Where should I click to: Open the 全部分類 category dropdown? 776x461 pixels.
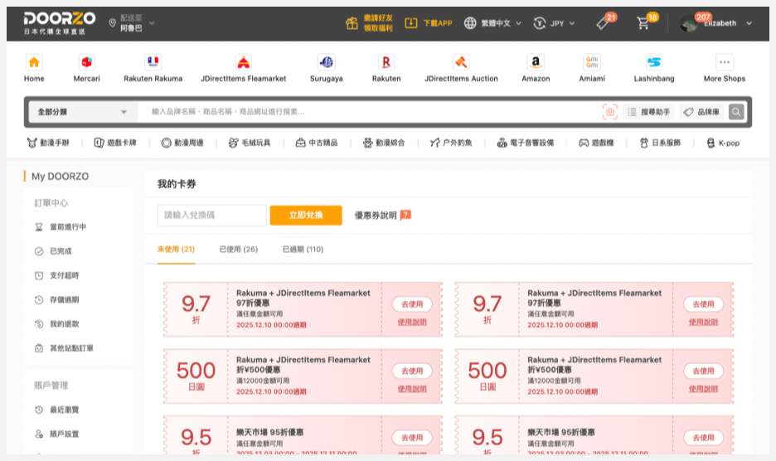pyautogui.click(x=82, y=112)
